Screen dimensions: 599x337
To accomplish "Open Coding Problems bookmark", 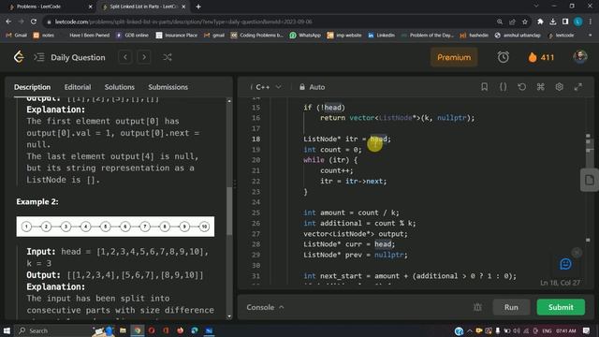I will coord(257,36).
